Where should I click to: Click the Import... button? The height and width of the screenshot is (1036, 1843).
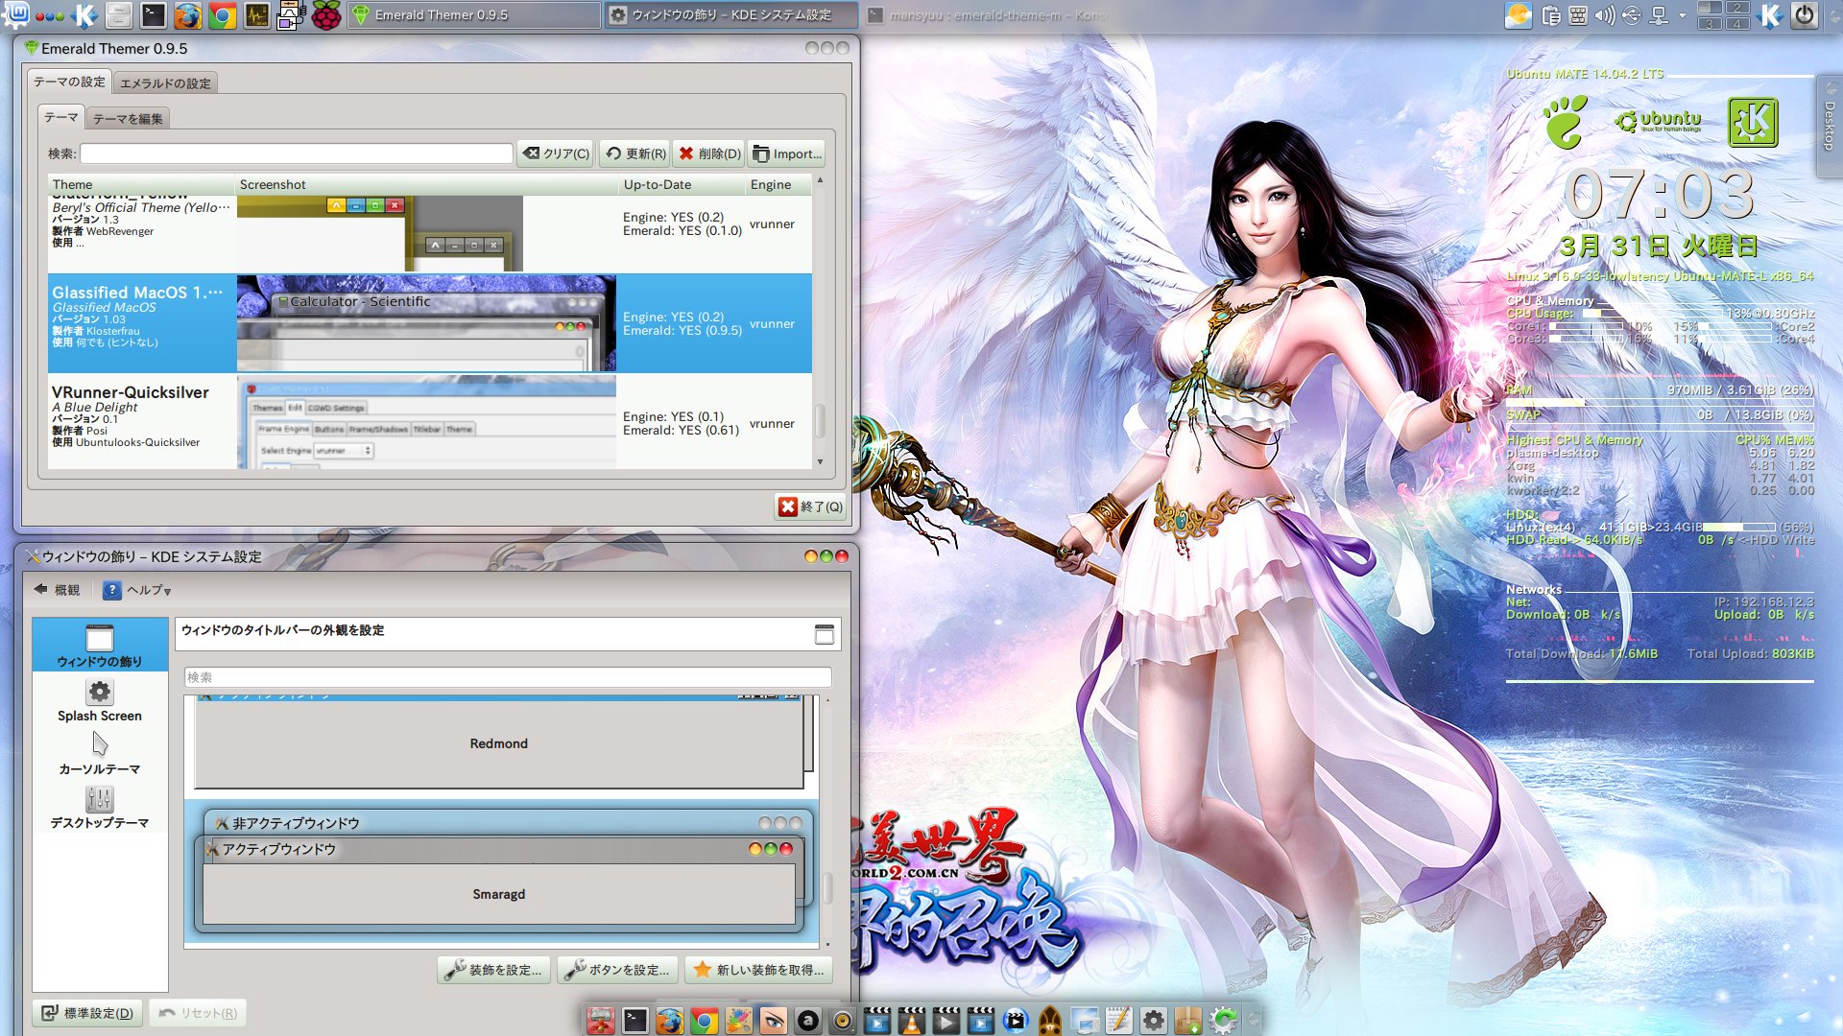(787, 153)
